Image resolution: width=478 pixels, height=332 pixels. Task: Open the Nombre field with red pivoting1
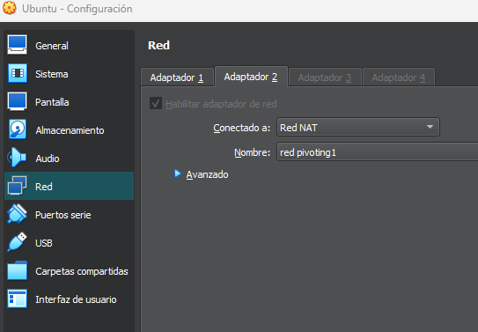377,151
